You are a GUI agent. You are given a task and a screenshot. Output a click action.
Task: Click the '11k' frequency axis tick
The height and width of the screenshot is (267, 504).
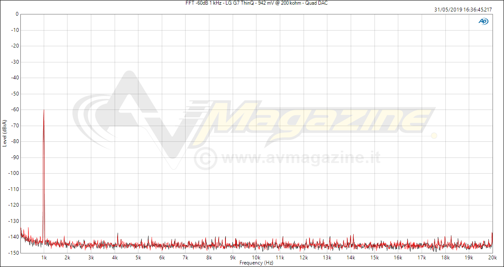(x=280, y=258)
